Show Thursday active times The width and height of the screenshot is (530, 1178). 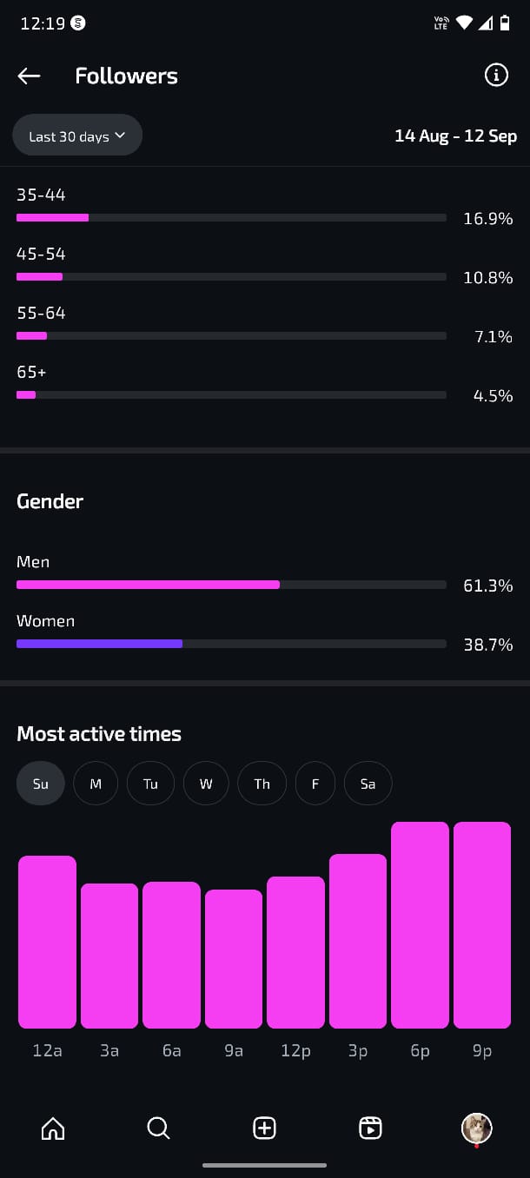(262, 784)
